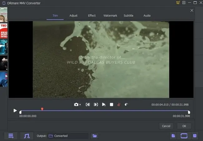Select the dark fourth video thumbnail
The width and height of the screenshot is (203, 141).
(x=4, y=63)
